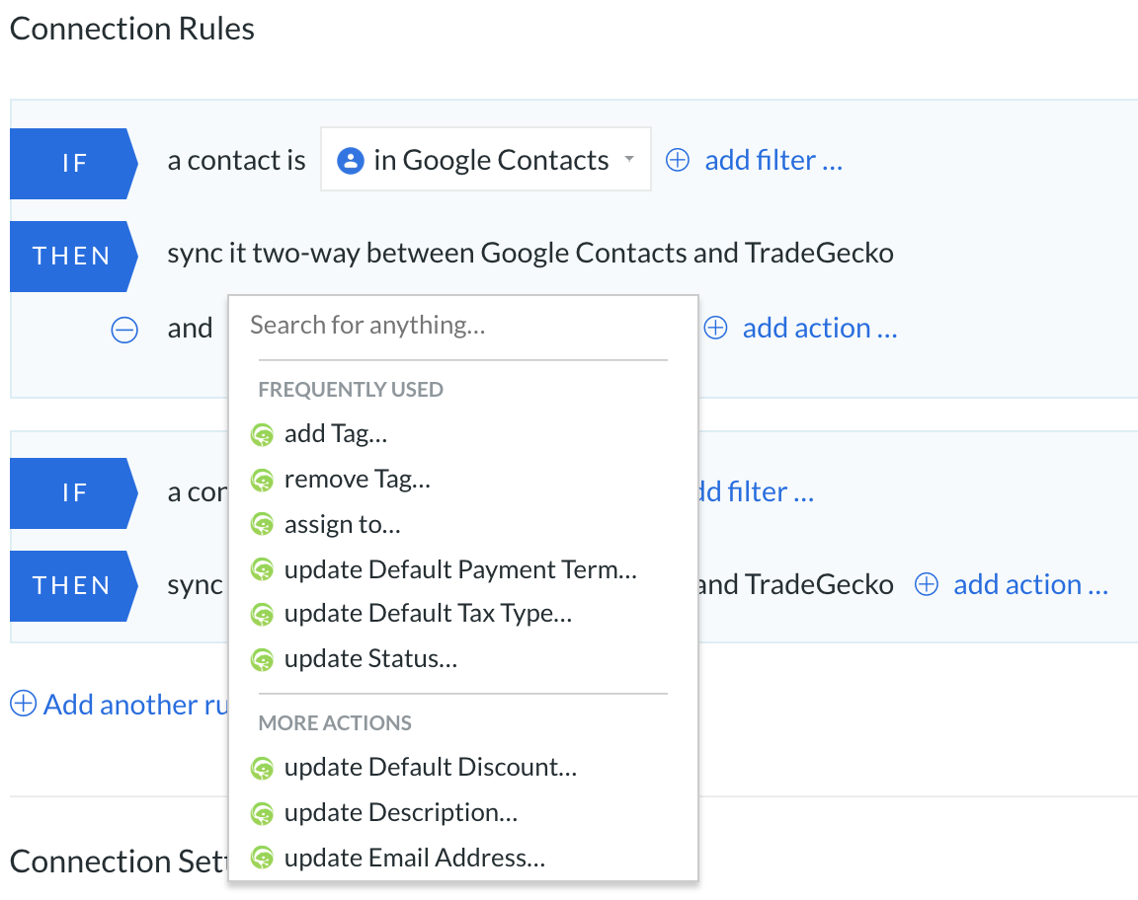Click the 'MORE ACTIONS' section header
This screenshot has height=900, width=1138.
click(x=335, y=723)
